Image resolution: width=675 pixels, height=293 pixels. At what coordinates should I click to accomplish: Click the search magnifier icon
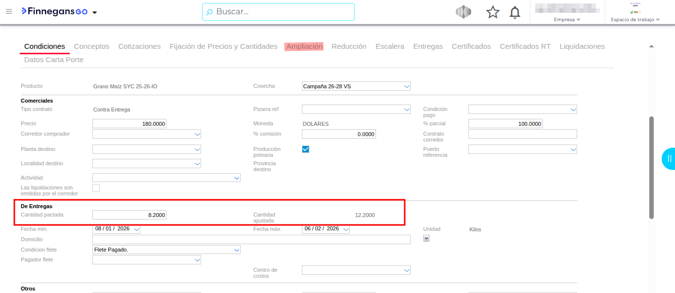point(210,12)
